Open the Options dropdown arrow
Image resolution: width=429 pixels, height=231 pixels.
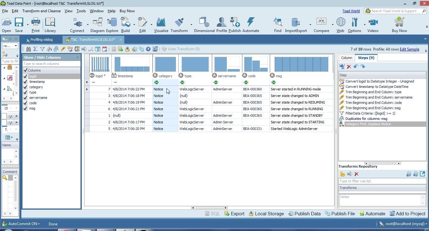coord(365,24)
